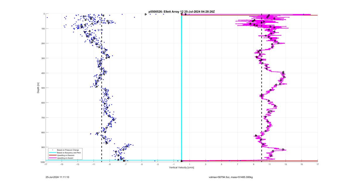Click the 'volmax=50794.5cc, mass=51485.300kg' text
This screenshot has height=182, width=351.
[x=231, y=177]
